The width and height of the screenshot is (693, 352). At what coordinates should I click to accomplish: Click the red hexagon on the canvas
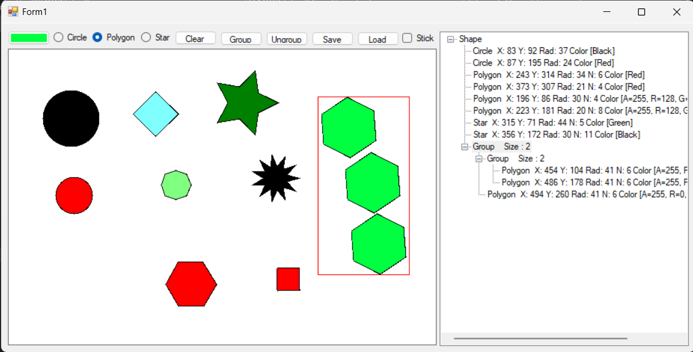(192, 284)
